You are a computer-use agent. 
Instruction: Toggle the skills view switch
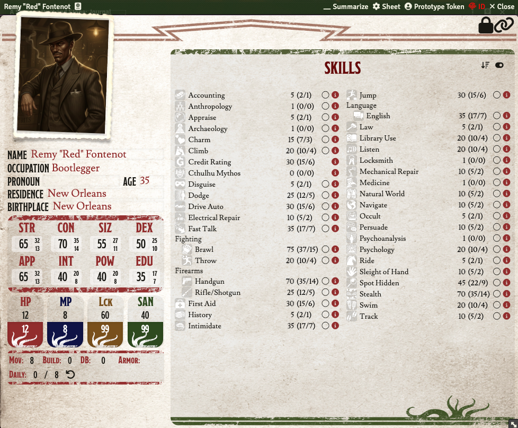pyautogui.click(x=499, y=65)
